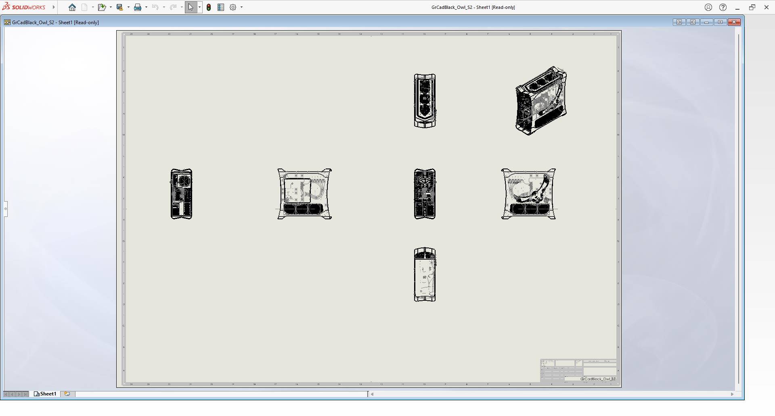Open a document with Open icon
This screenshot has width=775, height=416.
pos(102,7)
